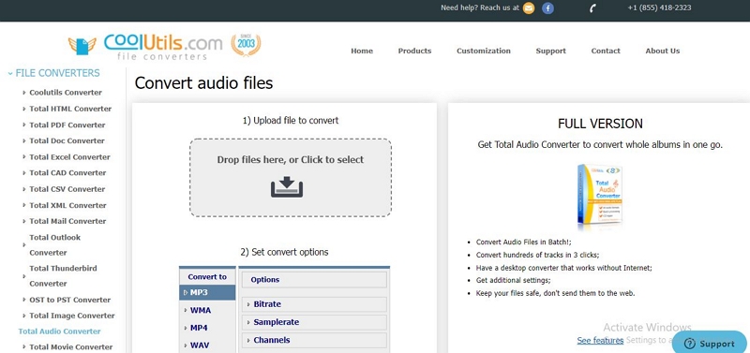Click the Drop files here upload area
750x353 pixels.
point(291,178)
